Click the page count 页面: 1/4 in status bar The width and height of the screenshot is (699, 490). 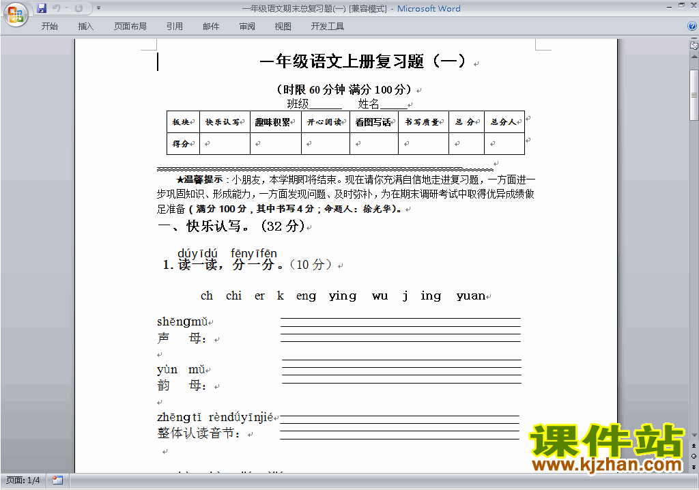point(23,480)
